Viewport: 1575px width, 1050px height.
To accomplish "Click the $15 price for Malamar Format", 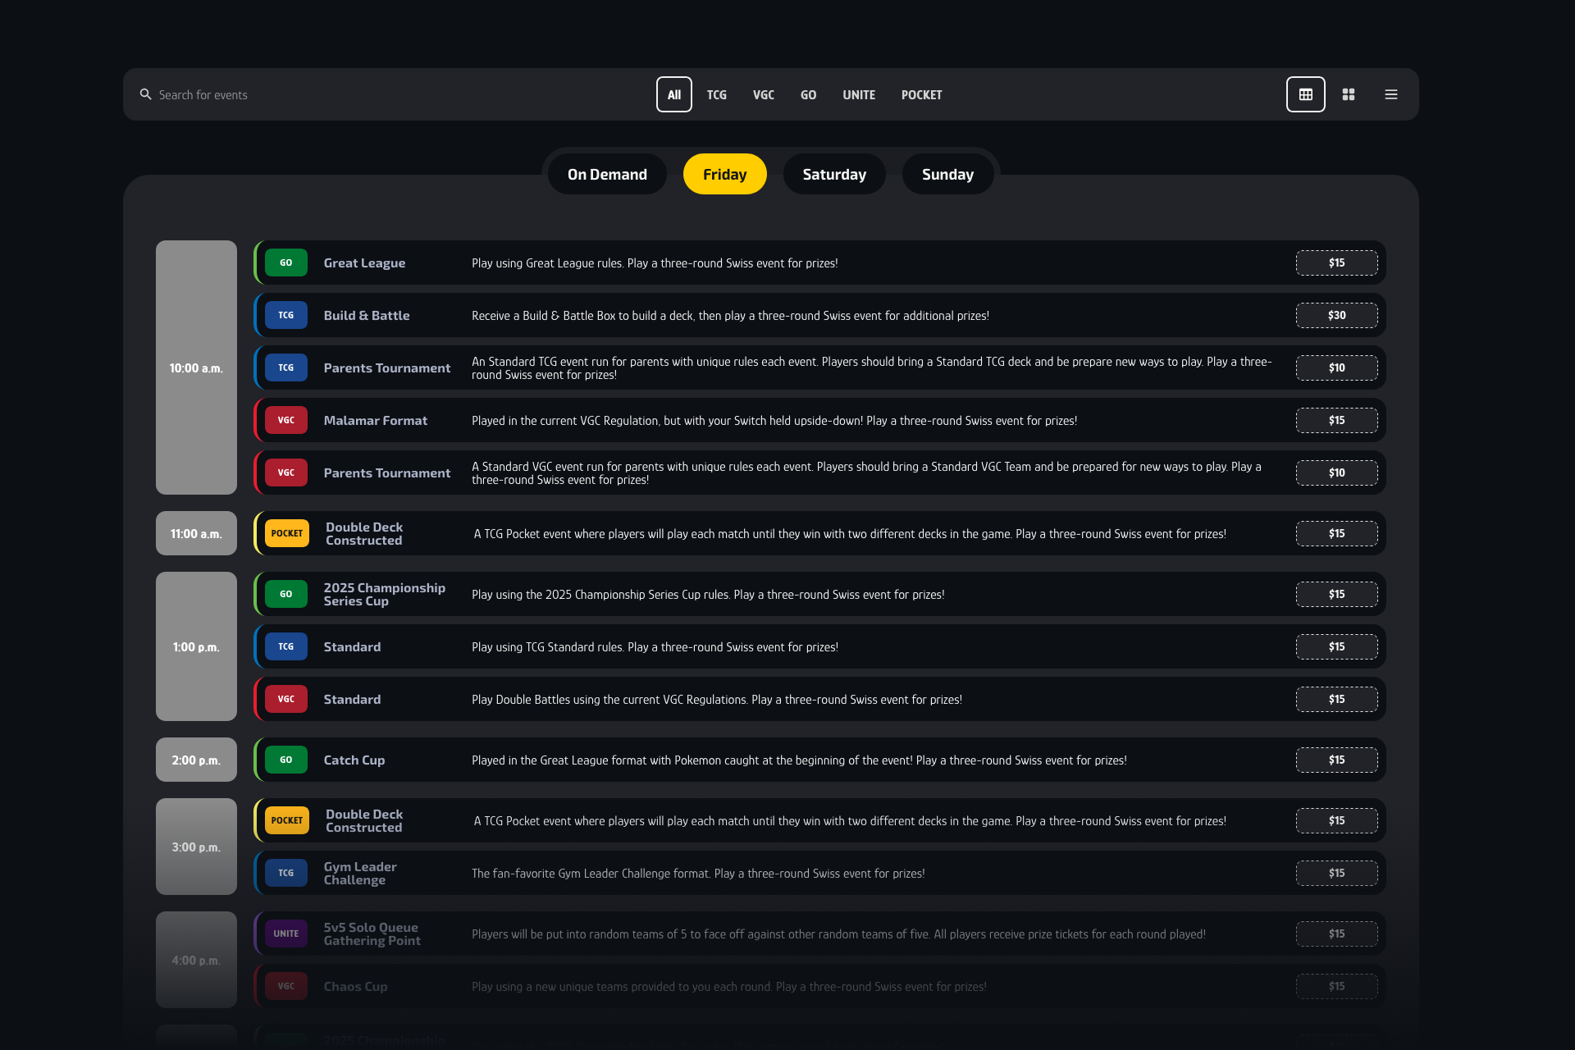I will click(1336, 420).
